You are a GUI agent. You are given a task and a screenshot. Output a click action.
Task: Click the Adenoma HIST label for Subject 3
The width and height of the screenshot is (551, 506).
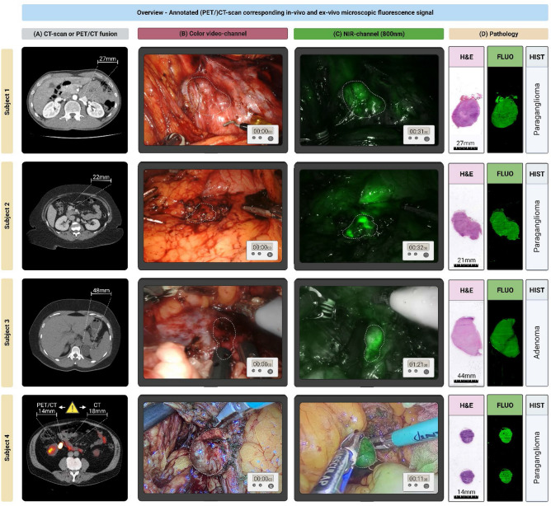pyautogui.click(x=537, y=342)
